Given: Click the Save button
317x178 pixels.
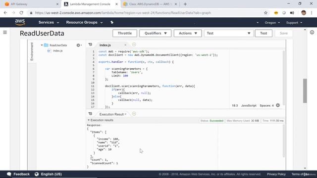Looking at the screenshot, I should [284, 33].
